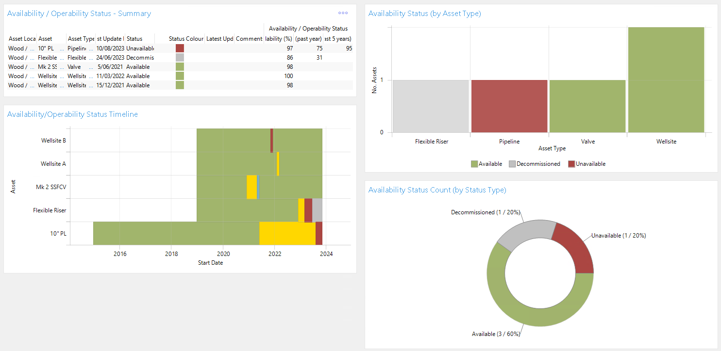This screenshot has height=351, width=721.
Task: Click past 5 years value 95
Action: pos(349,48)
